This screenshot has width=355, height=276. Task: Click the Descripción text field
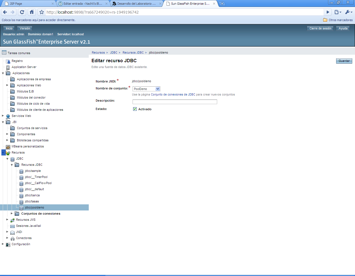point(175,102)
